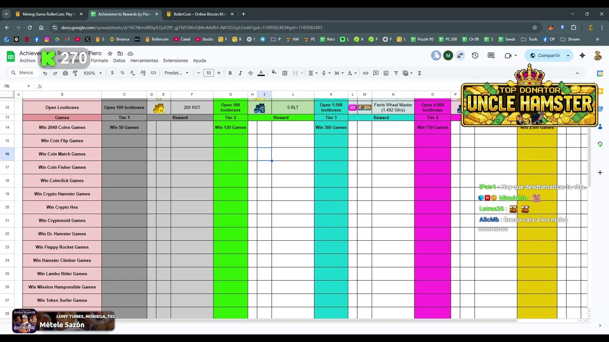Open the Archivo menu

[28, 61]
